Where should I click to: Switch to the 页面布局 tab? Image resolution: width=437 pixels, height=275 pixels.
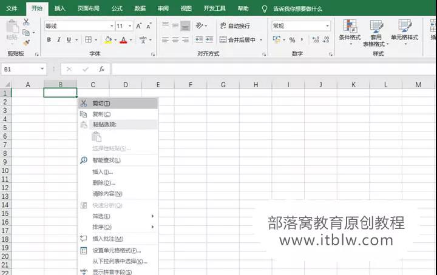pyautogui.click(x=89, y=8)
